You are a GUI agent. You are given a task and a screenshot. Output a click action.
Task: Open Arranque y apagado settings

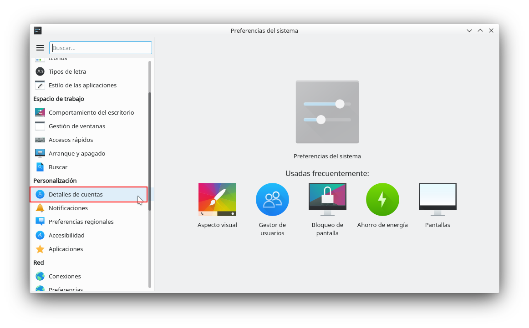coord(76,153)
